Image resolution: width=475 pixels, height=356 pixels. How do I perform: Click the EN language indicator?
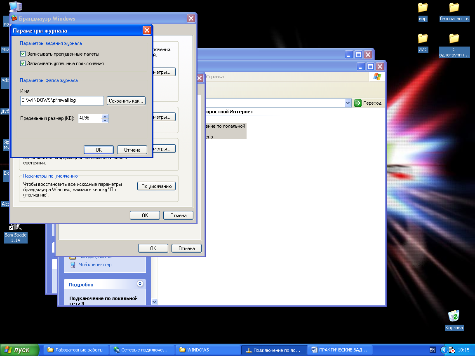pos(432,350)
